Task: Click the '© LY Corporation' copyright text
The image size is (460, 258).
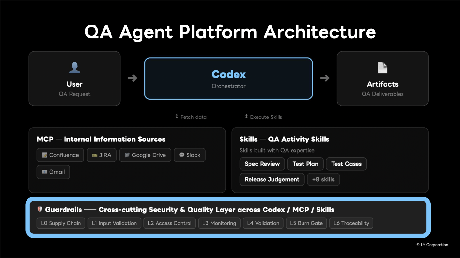Action: click(432, 245)
